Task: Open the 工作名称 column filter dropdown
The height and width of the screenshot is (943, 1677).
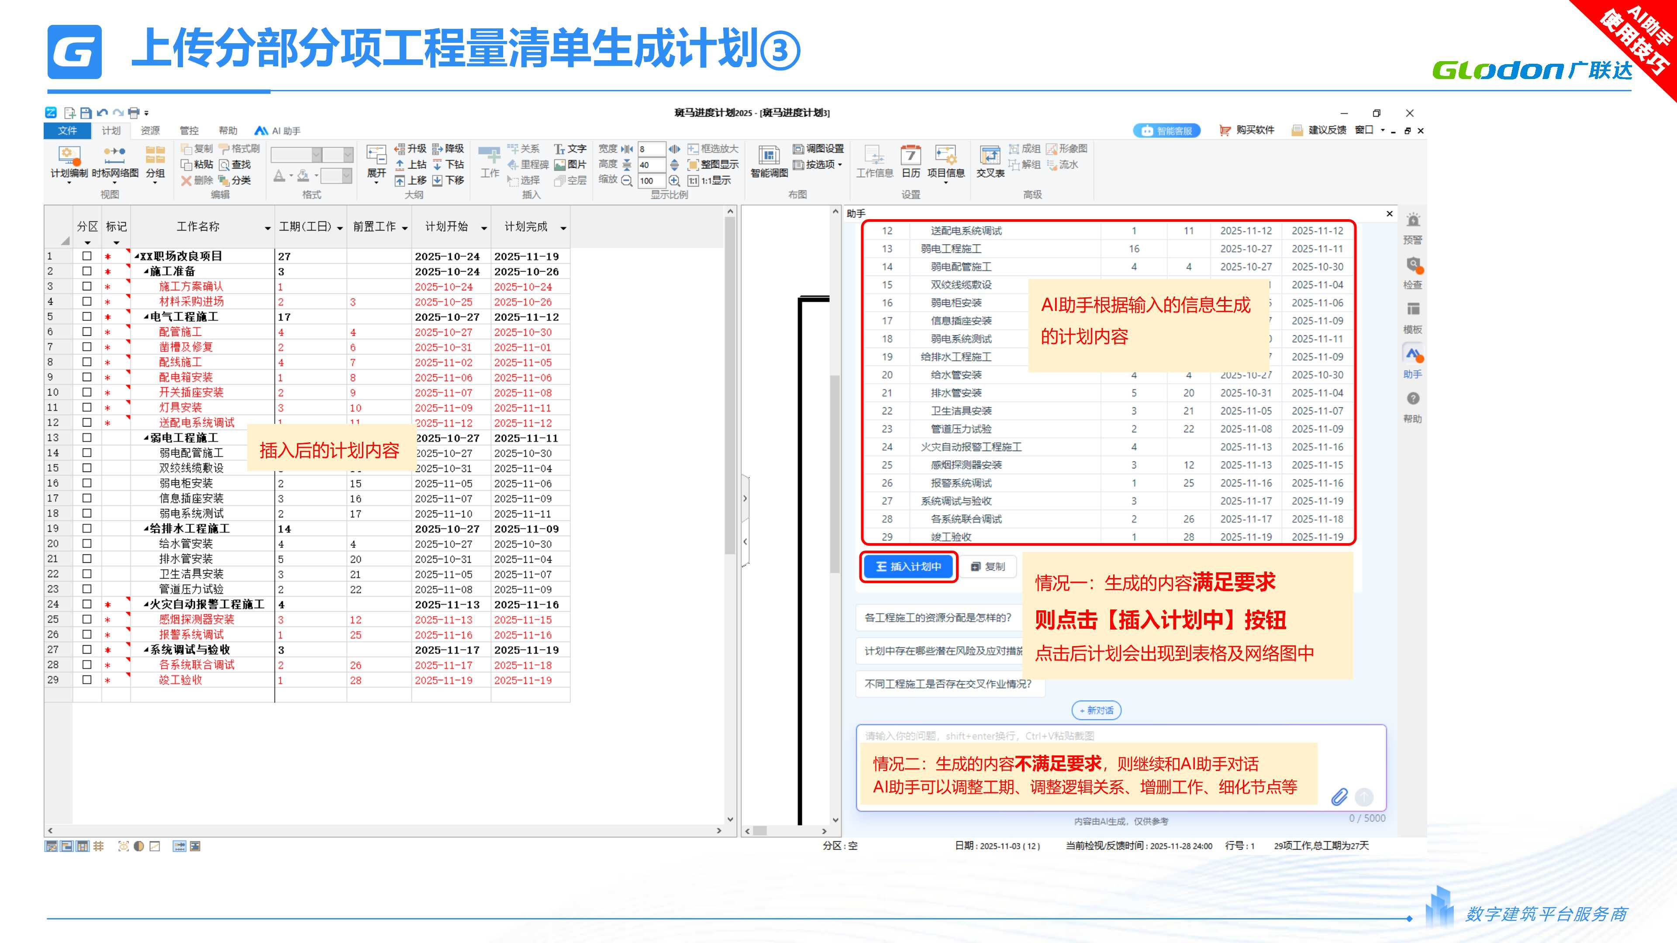Action: pos(268,228)
